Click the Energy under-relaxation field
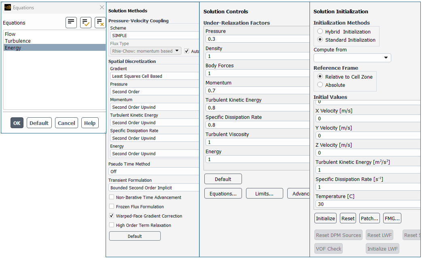 click(258, 159)
